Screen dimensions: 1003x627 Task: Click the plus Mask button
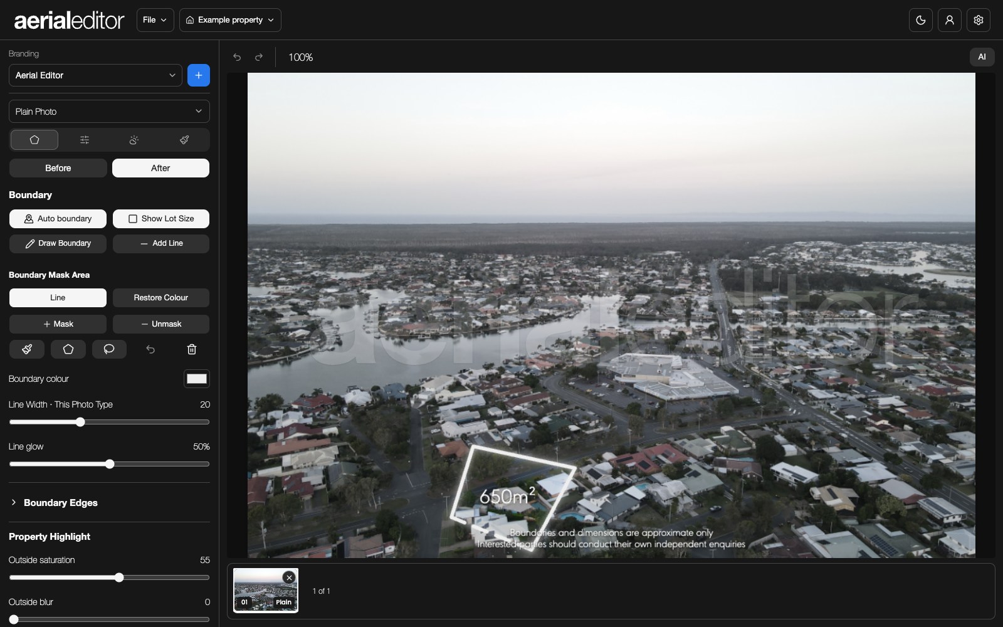tap(58, 324)
